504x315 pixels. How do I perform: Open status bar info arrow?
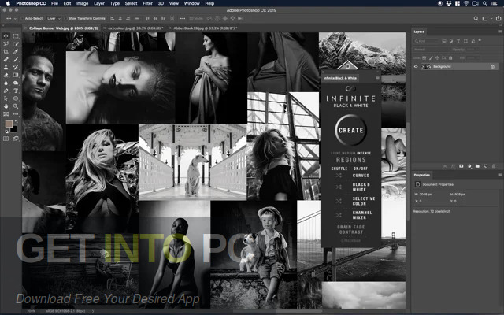pyautogui.click(x=93, y=311)
